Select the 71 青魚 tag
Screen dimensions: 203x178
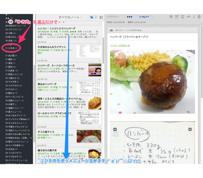(x=10, y=63)
